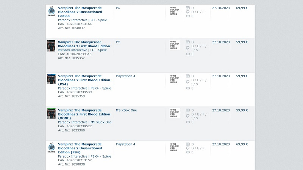The image size is (303, 170).
Task: Open the First Blood Edition (PS4) cover thumbnail
Action: coord(52,79)
